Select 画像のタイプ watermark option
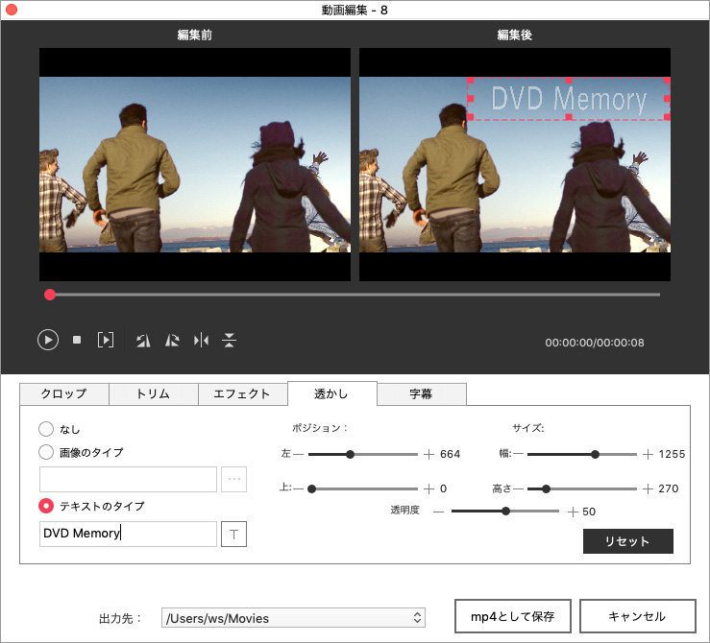The height and width of the screenshot is (643, 710). point(46,452)
